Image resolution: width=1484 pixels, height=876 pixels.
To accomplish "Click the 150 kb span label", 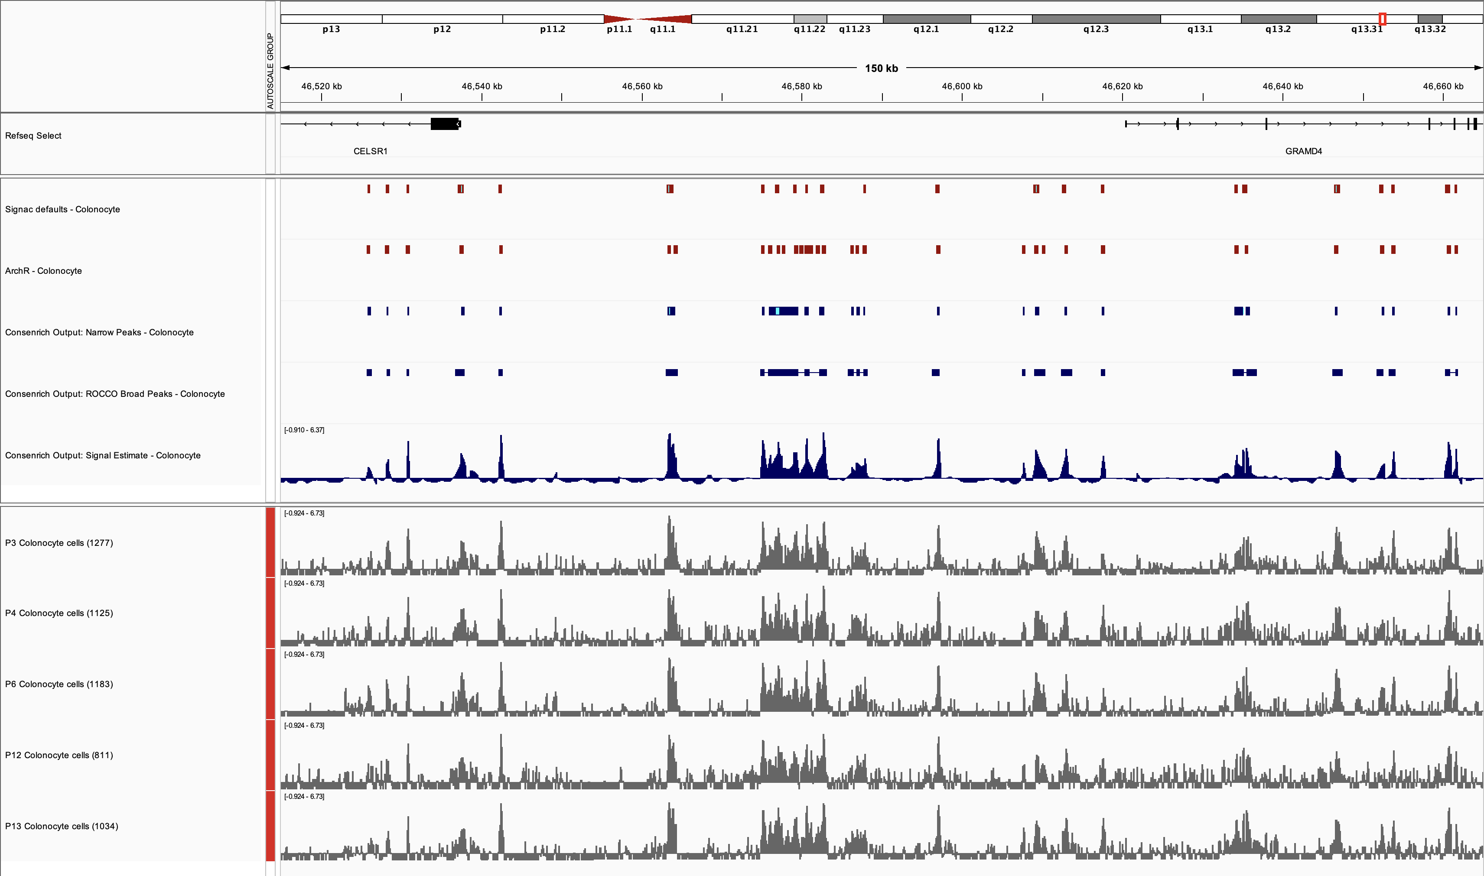I will pos(881,68).
